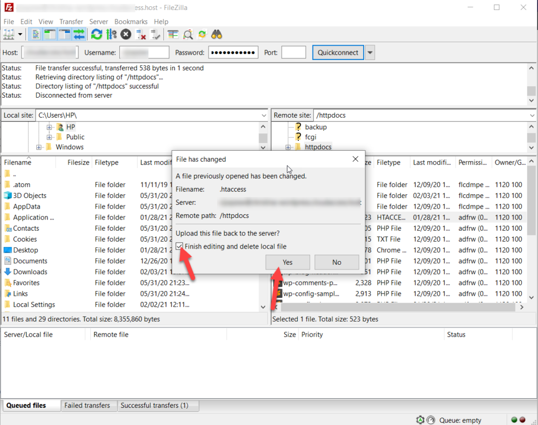
Task: Click the HP user folder icon
Action: [60, 127]
